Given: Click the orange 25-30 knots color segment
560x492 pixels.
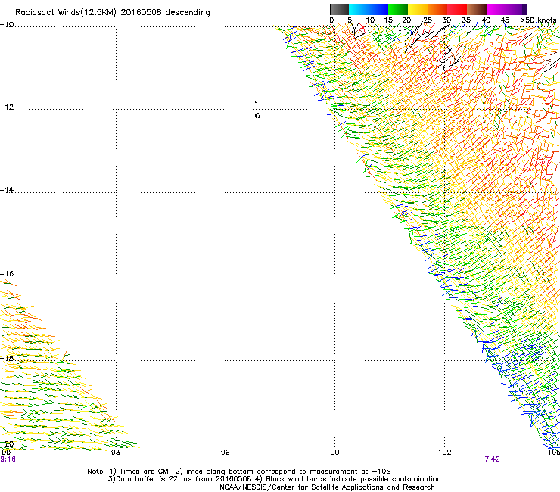Looking at the screenshot, I should pyautogui.click(x=437, y=9).
